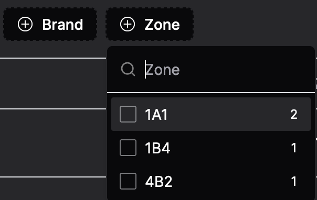Select the 4B2 zone label
This screenshot has width=317, height=200.
(x=158, y=182)
